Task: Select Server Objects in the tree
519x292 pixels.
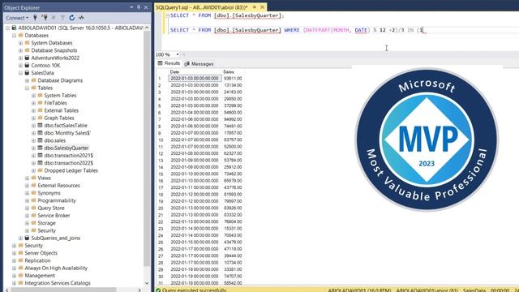Action: tap(41, 253)
